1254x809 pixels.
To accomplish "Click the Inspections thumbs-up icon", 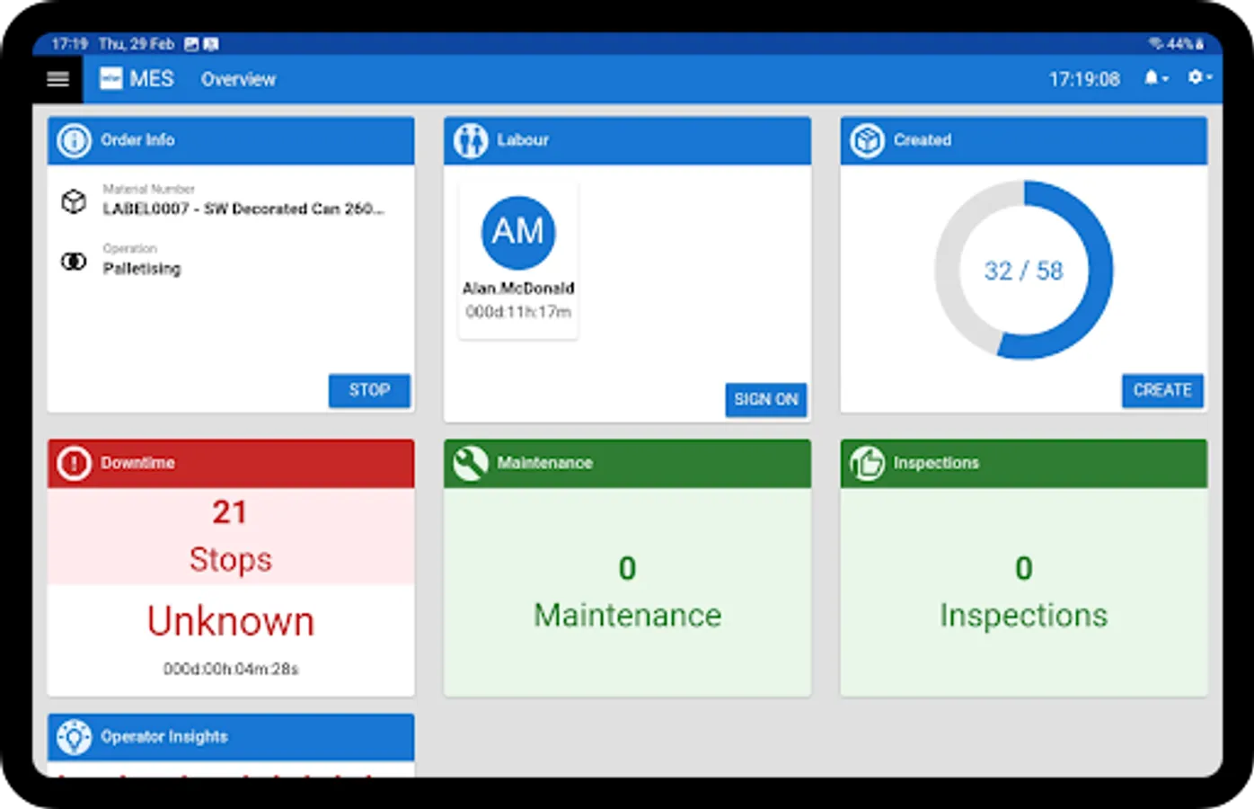I will point(867,463).
